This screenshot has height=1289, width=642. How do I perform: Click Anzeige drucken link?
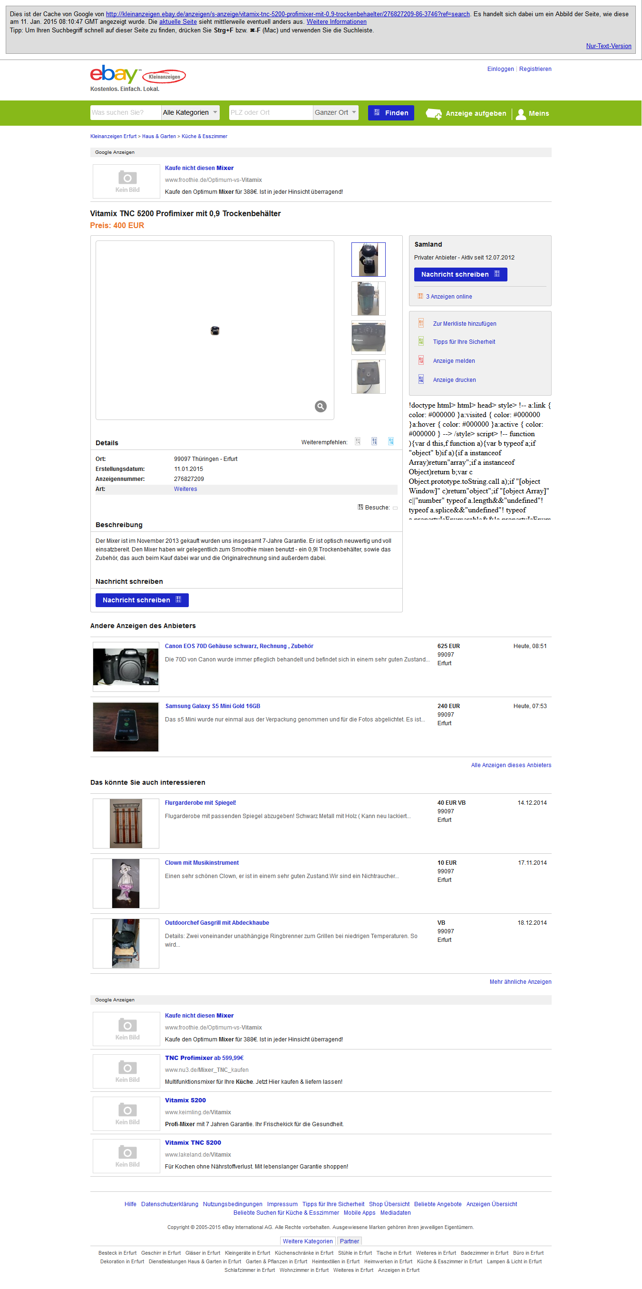pyautogui.click(x=454, y=380)
